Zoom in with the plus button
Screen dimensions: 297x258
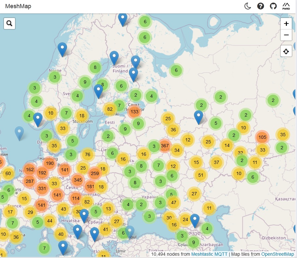(x=286, y=24)
